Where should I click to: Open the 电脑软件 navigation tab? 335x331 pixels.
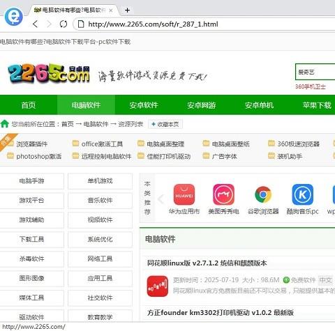pyautogui.click(x=86, y=105)
